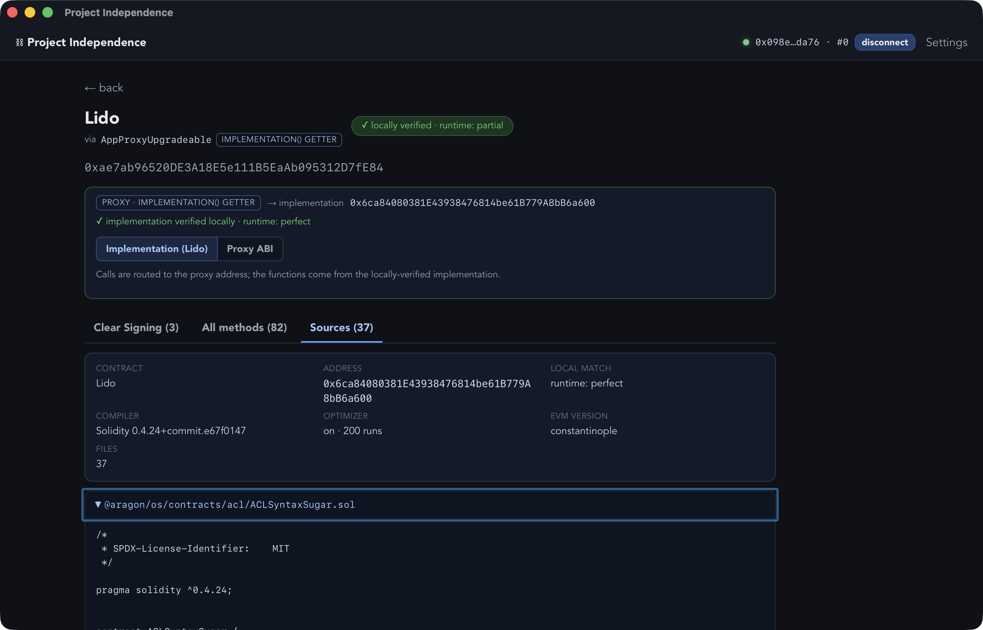Click optimizer value on · 200 runs

[352, 431]
